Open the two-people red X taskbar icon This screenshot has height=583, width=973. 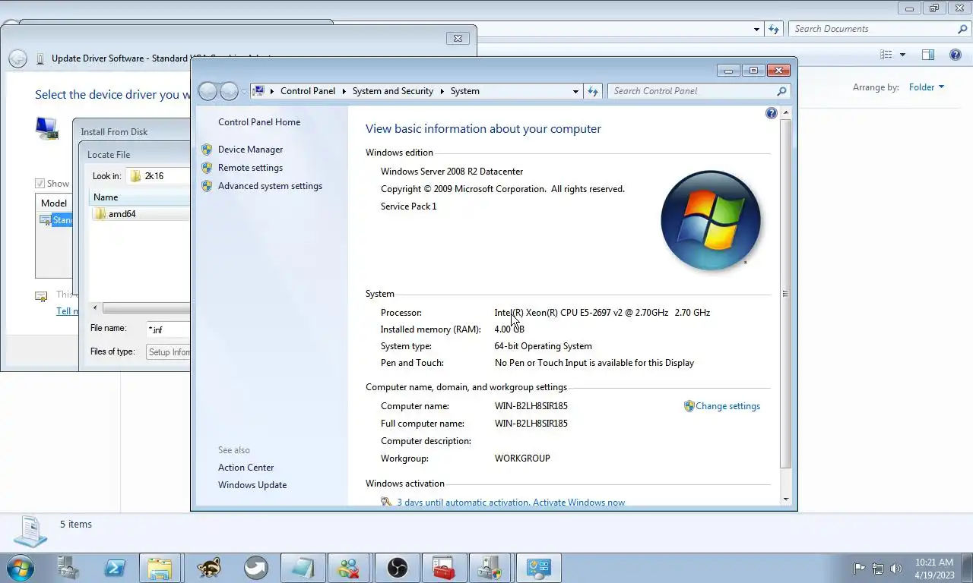click(x=349, y=567)
